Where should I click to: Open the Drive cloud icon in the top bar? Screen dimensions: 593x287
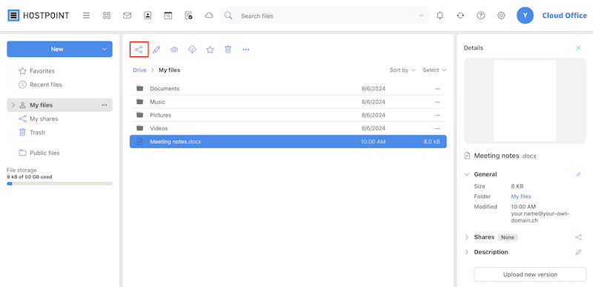point(209,16)
